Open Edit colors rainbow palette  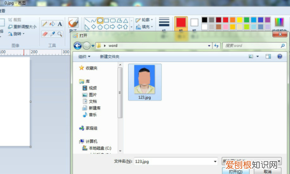click(279, 22)
